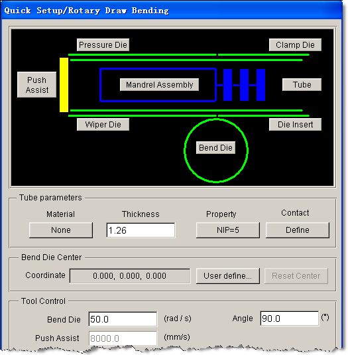
Task: Click the Mandrel Assembly button
Action: 159,85
